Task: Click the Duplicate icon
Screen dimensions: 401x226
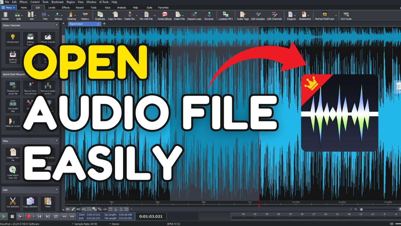Action: [100, 14]
